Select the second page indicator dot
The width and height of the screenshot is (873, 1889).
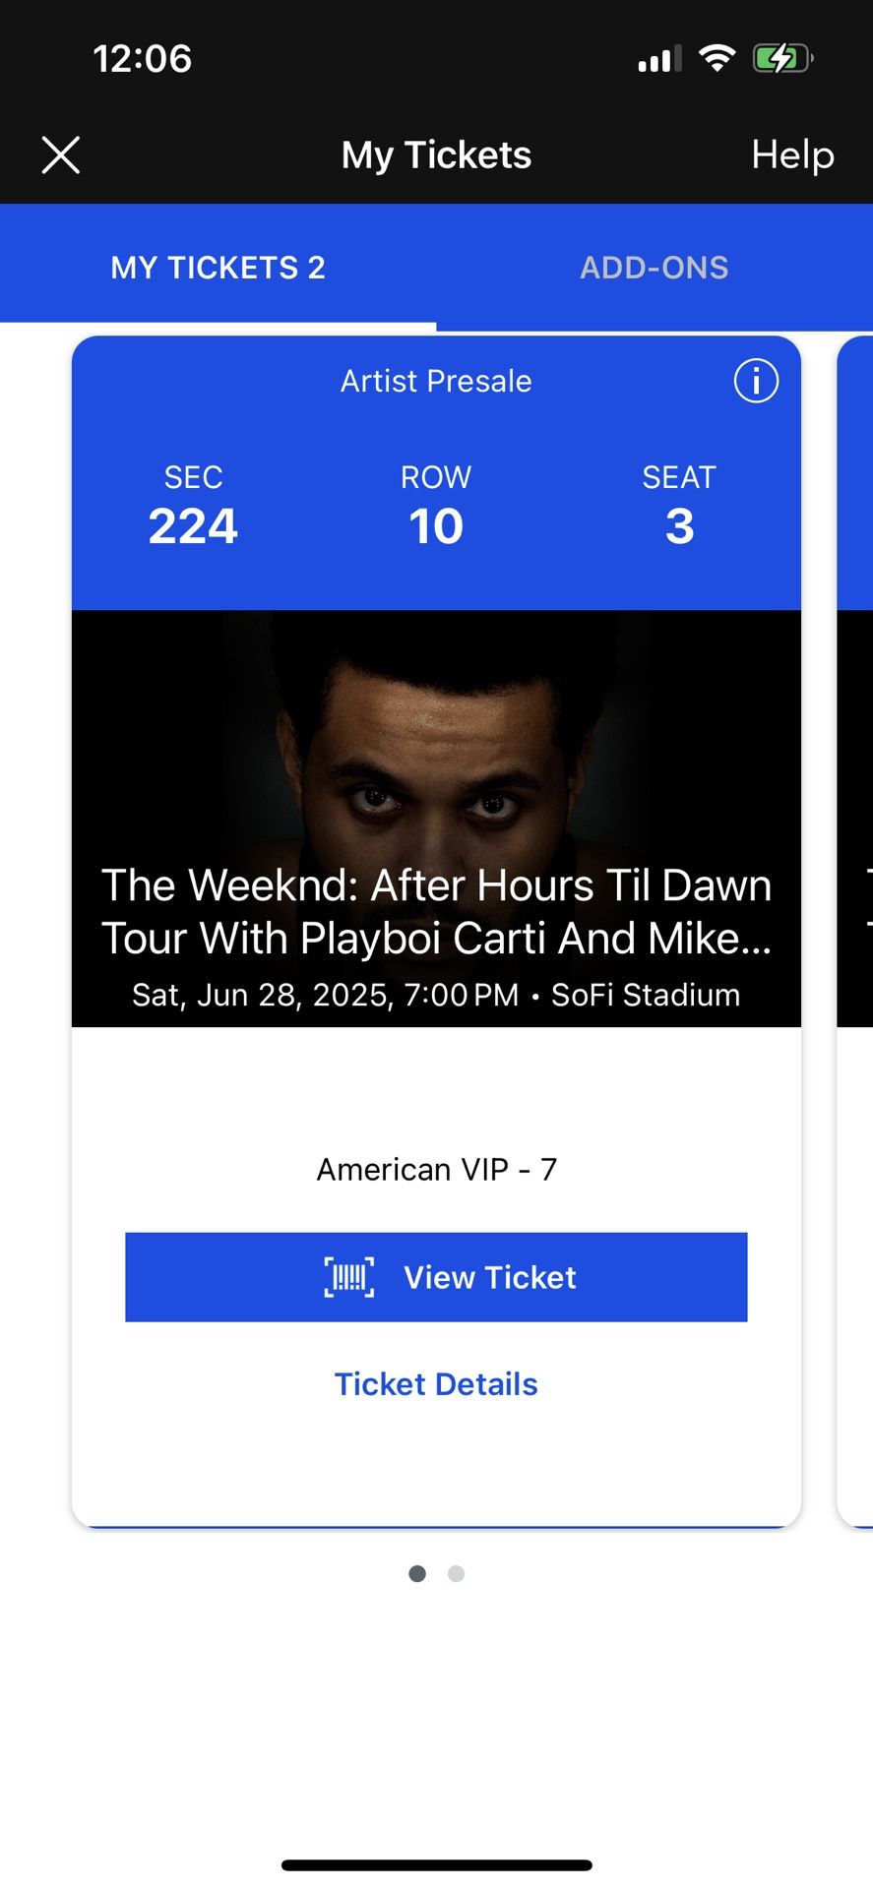(x=456, y=1574)
